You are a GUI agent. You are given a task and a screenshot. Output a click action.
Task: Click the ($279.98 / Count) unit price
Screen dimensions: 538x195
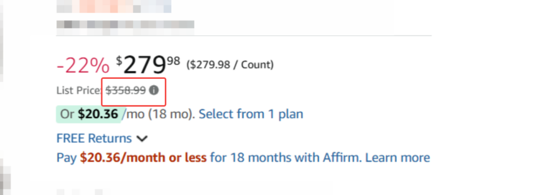[230, 65]
